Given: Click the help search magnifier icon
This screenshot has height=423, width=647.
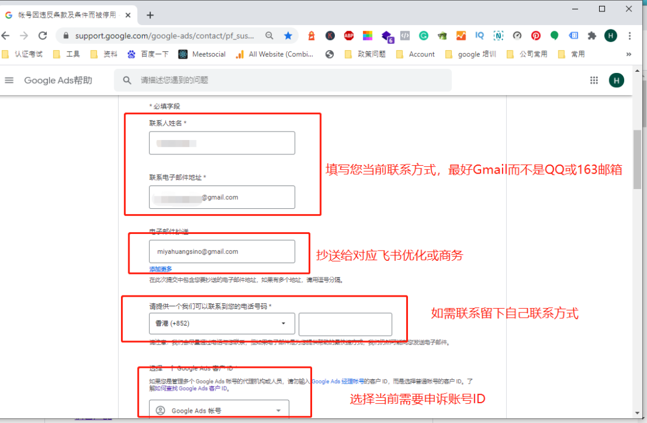Looking at the screenshot, I should coord(127,80).
